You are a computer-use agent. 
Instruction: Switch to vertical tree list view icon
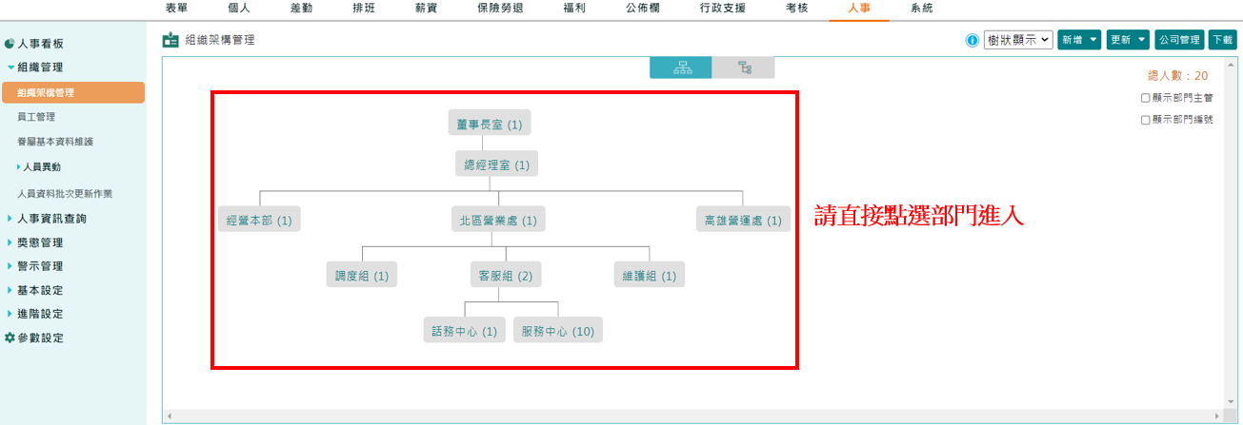point(744,68)
